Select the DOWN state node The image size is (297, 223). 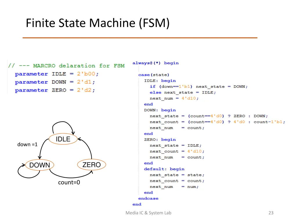pyautogui.click(x=40, y=165)
